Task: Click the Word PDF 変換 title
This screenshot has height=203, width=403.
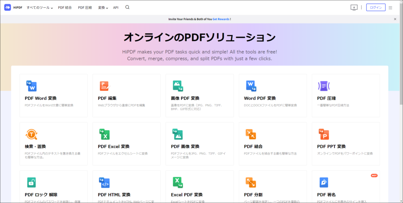Action: point(260,98)
